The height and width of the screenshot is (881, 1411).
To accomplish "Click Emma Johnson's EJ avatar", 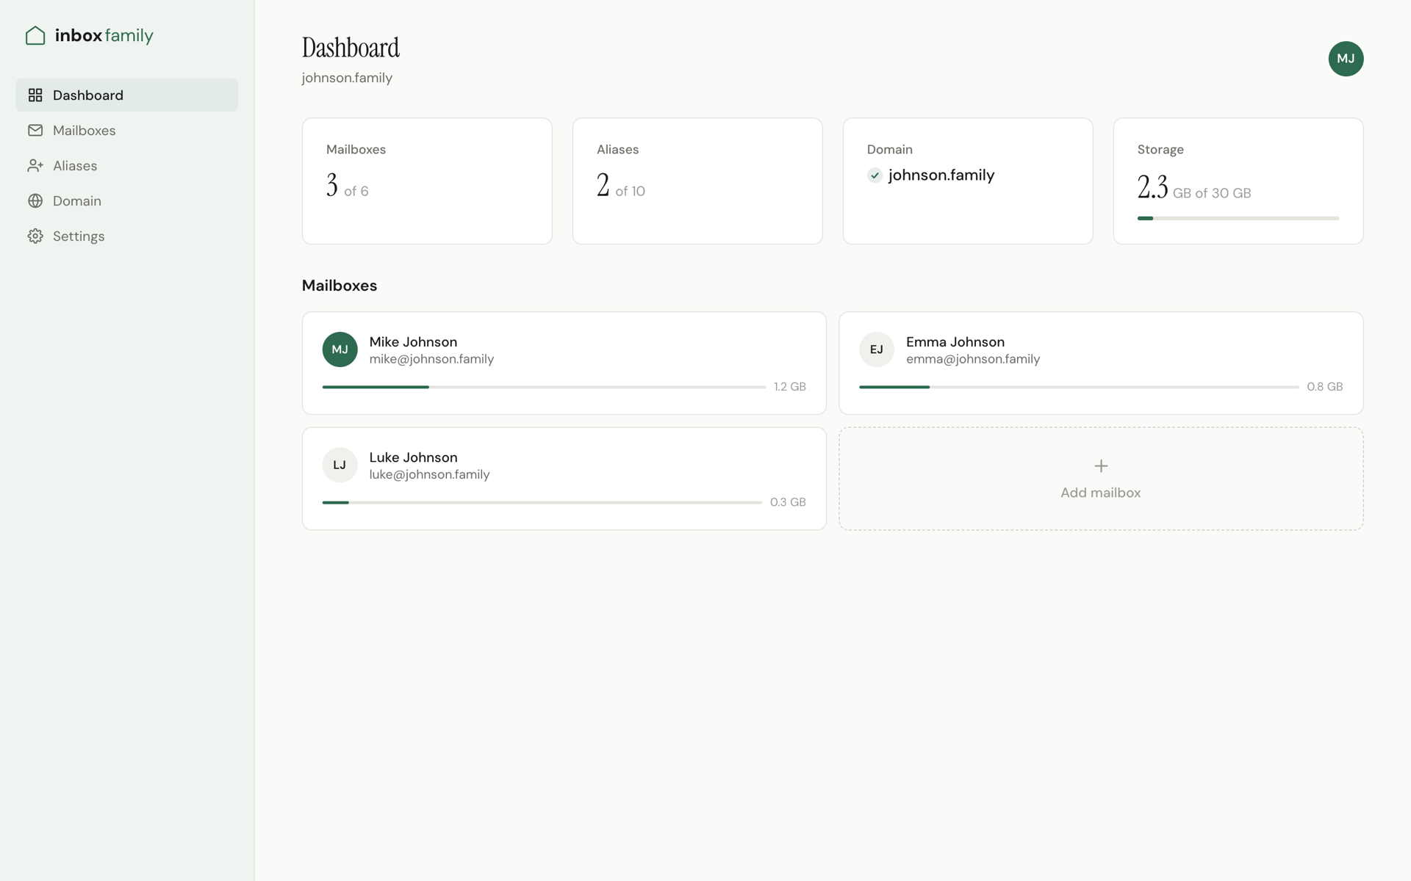I will [x=877, y=349].
